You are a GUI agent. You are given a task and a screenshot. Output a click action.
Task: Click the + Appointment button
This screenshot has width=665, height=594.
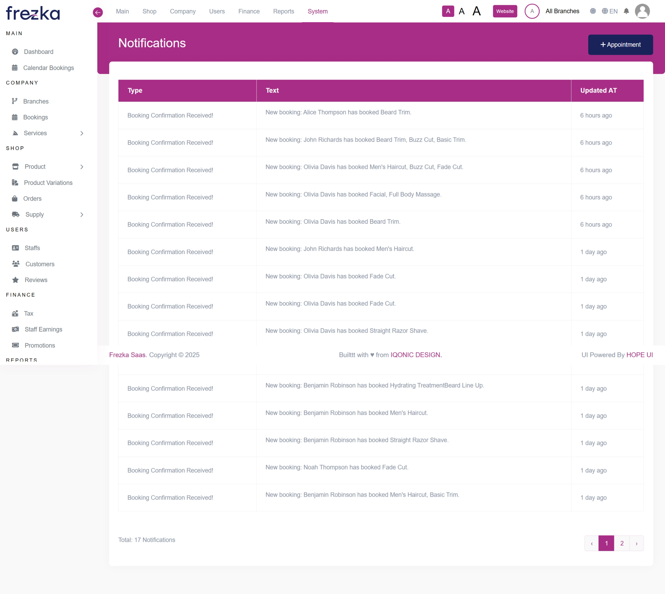point(620,45)
